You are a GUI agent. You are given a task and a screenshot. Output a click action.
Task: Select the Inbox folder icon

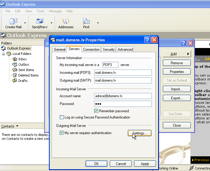click(15, 59)
